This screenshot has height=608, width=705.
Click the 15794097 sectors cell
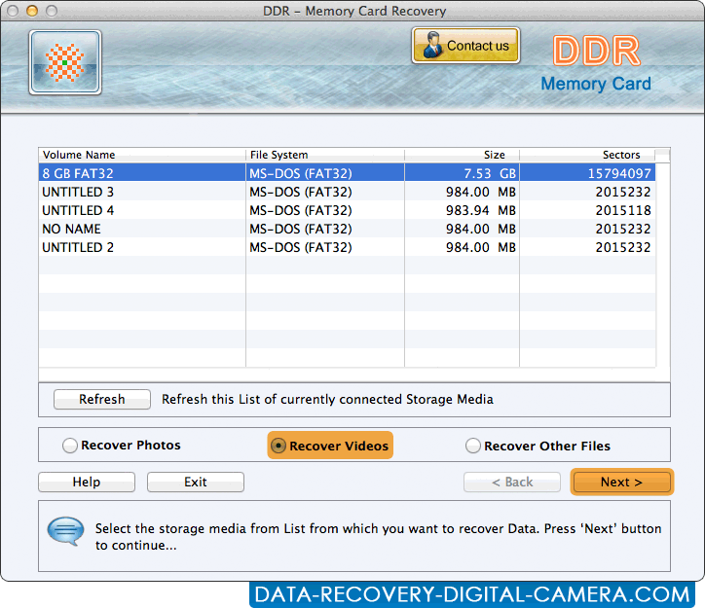(x=587, y=173)
